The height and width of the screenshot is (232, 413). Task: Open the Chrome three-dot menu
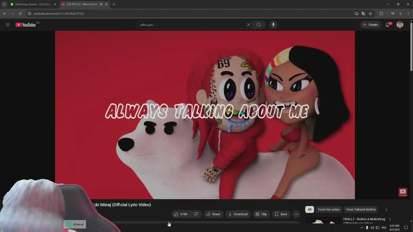(x=408, y=14)
